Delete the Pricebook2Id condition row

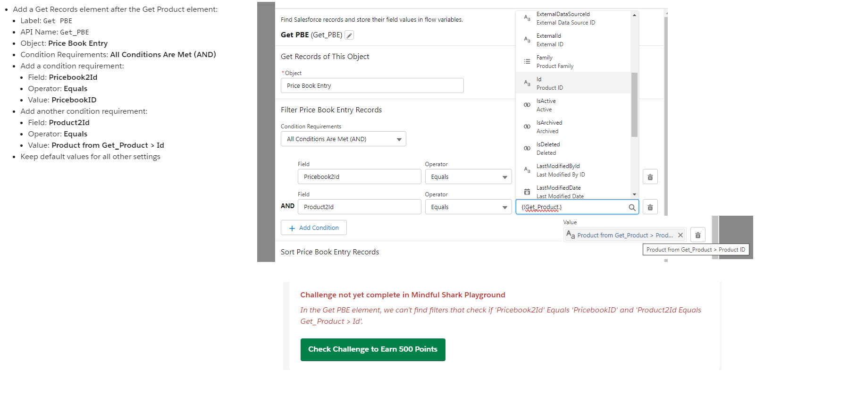point(650,177)
